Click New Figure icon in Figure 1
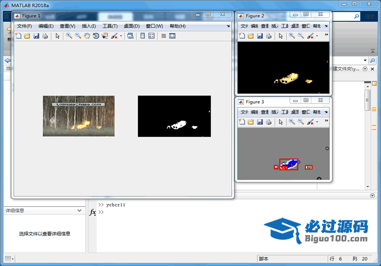The width and height of the screenshot is (381, 266). click(19, 36)
